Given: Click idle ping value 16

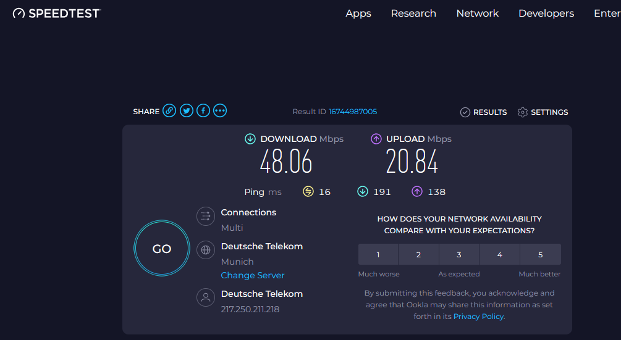Looking at the screenshot, I should click(325, 192).
